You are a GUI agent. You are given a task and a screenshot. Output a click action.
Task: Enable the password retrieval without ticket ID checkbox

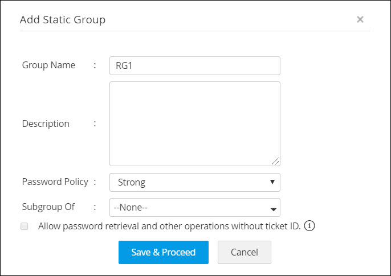[25, 226]
